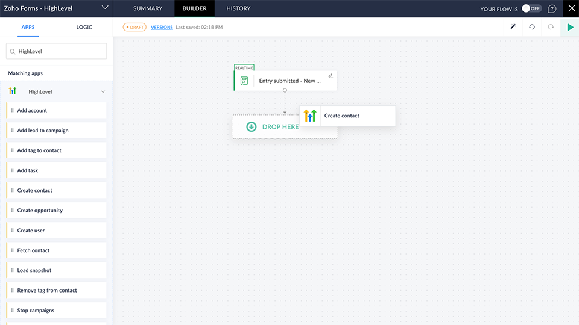The width and height of the screenshot is (579, 325).
Task: Click the Zoho Forms trigger icon
Action: (244, 81)
